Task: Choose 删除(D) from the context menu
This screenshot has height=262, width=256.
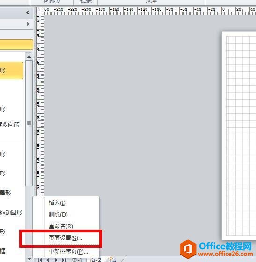Action: click(x=58, y=215)
